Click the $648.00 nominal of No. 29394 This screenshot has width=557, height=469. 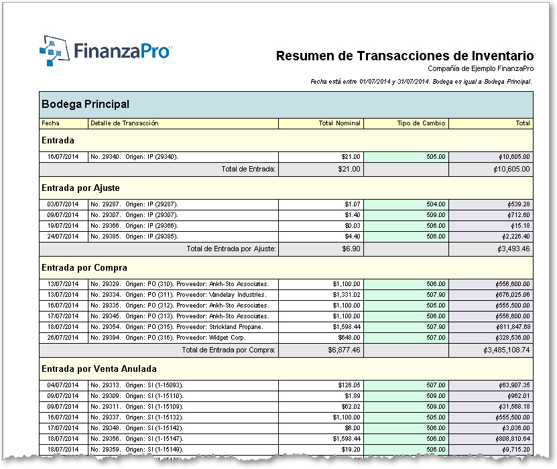[349, 337]
